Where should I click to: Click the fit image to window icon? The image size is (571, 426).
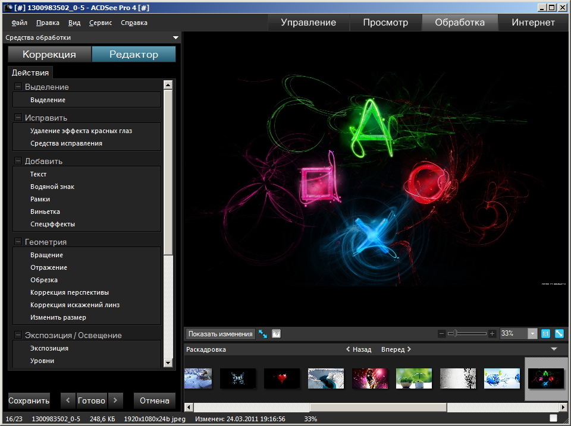(559, 334)
